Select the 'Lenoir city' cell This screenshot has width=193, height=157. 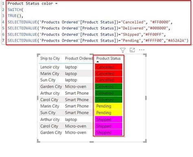pyautogui.click(x=50, y=67)
